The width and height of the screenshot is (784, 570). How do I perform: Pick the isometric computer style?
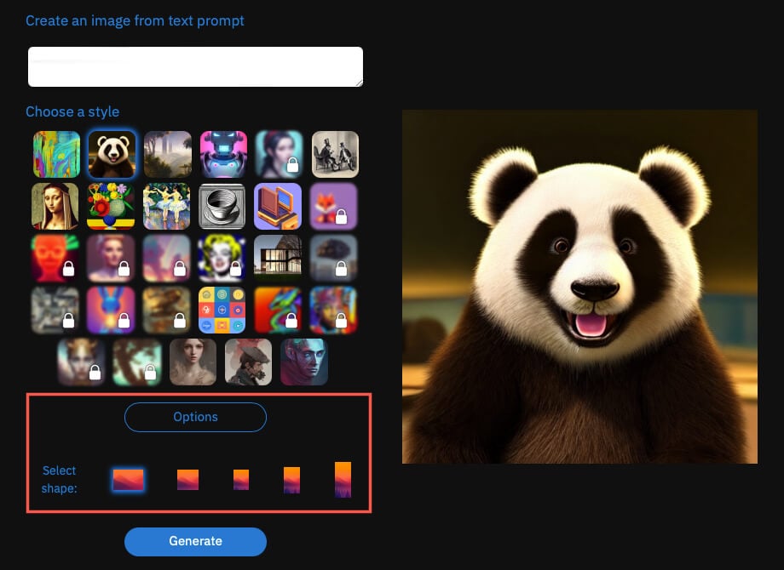(x=279, y=207)
